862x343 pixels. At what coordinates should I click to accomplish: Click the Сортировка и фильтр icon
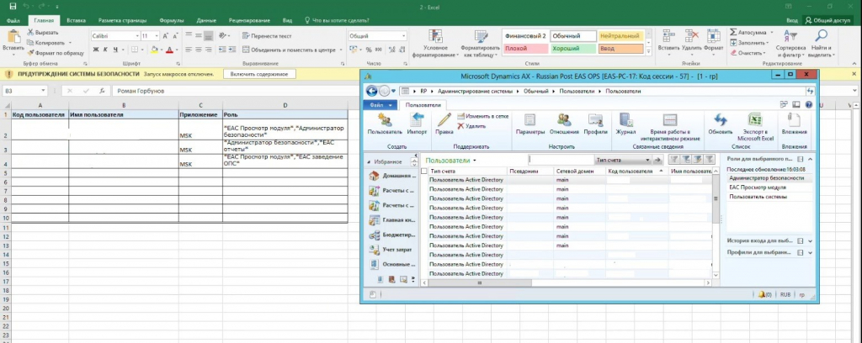point(790,36)
